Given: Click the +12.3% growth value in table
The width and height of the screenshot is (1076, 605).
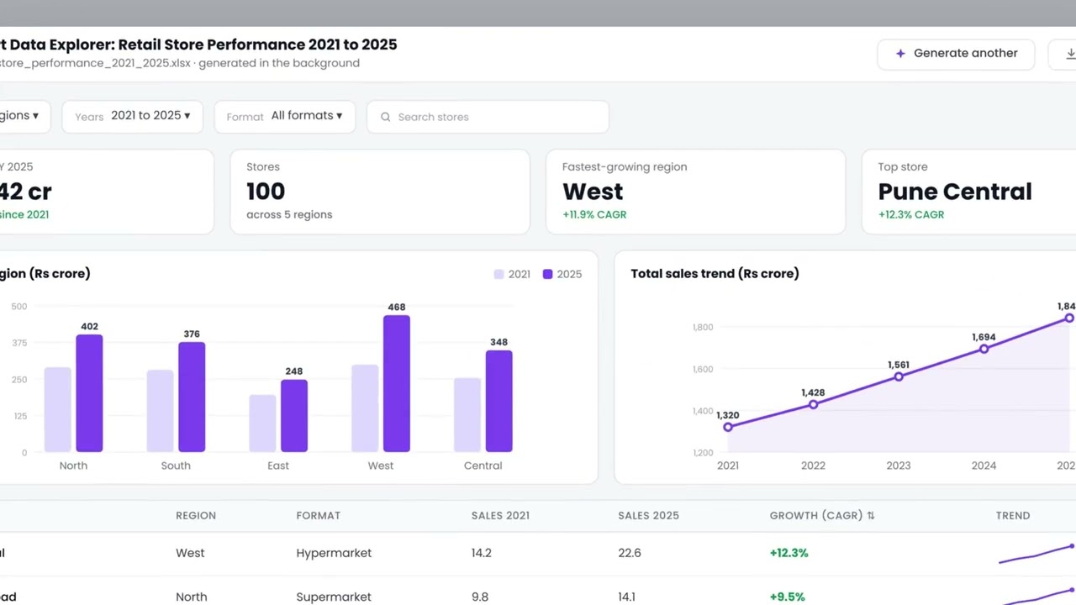Looking at the screenshot, I should pos(789,553).
